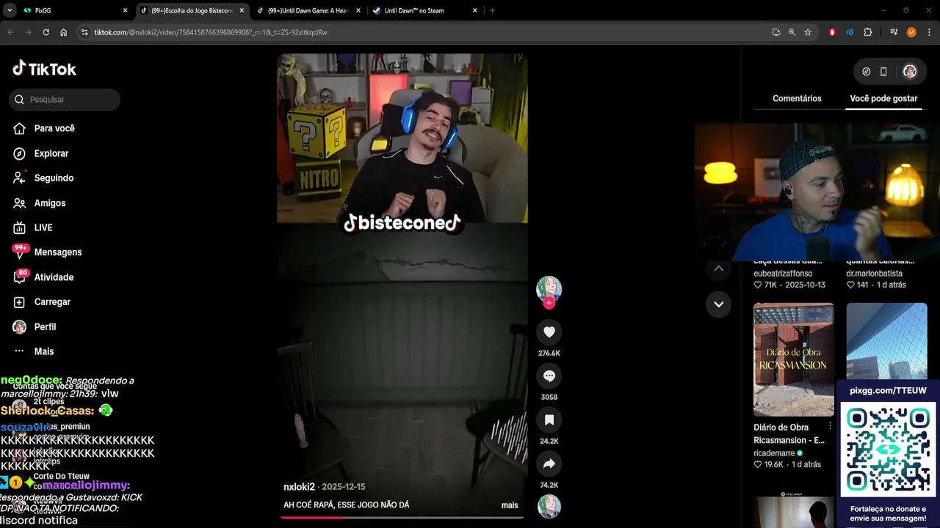Switch to PixGG browser tab

(73, 11)
